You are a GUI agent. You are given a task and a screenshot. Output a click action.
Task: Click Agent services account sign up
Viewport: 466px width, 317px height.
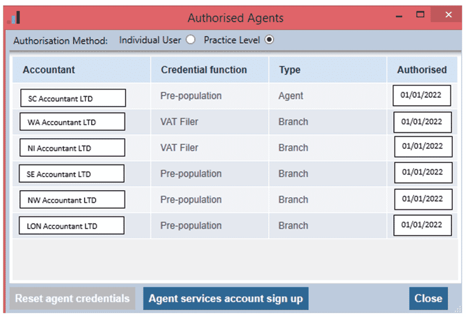pos(225,298)
